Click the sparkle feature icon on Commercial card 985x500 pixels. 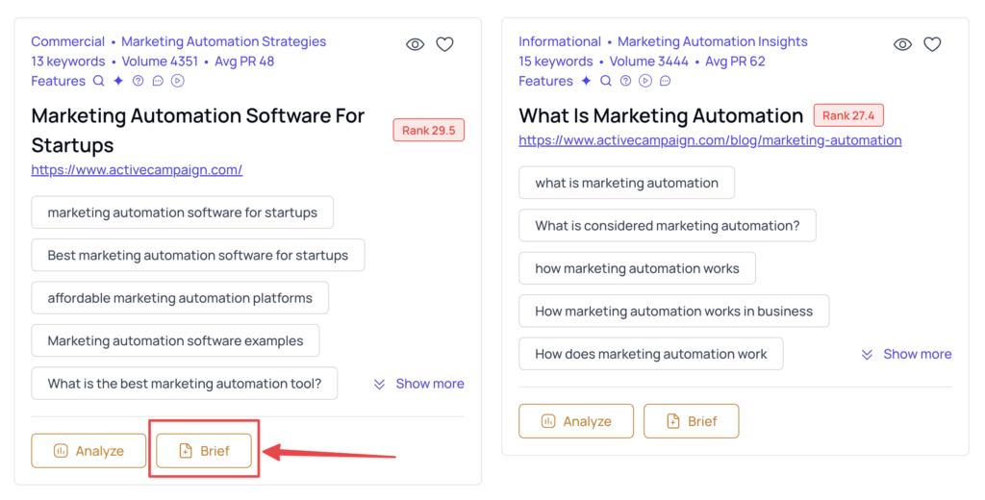coord(118,81)
